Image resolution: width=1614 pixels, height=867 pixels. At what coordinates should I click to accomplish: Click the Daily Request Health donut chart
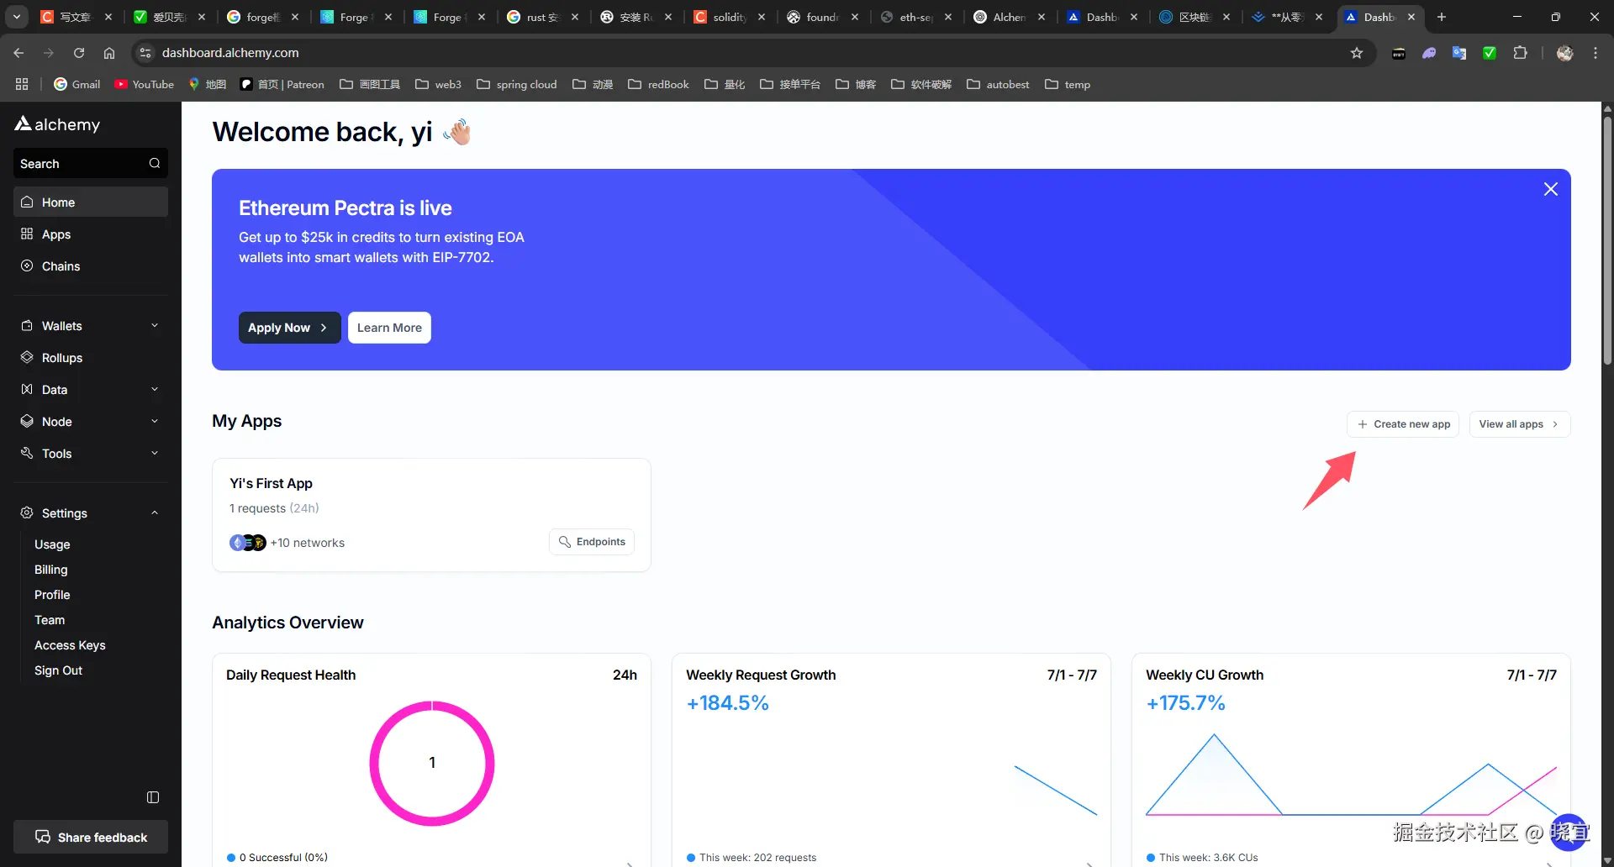[x=432, y=763]
